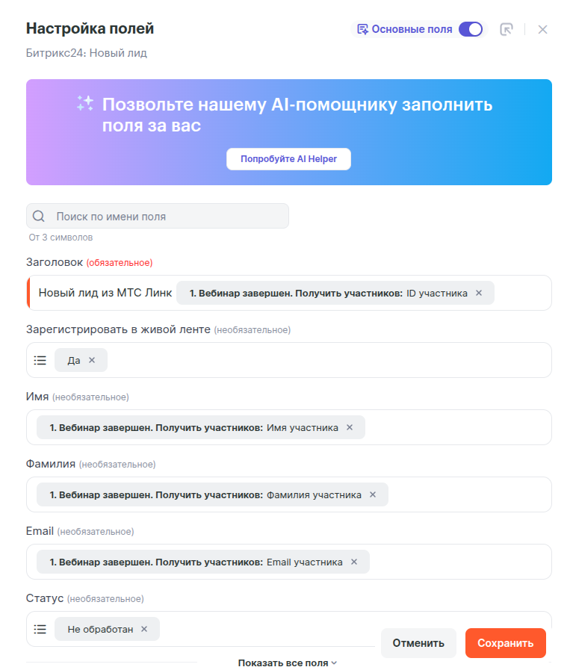The image size is (573, 670).
Task: Click the Сохранить button
Action: [505, 643]
